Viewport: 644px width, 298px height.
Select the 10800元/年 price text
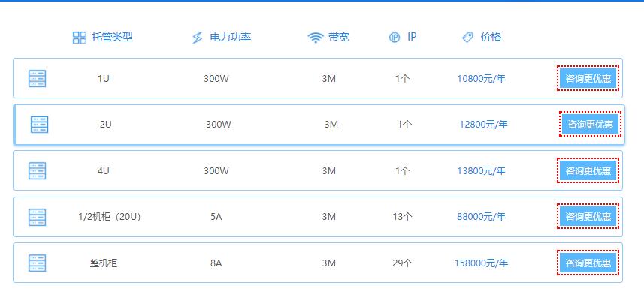click(481, 78)
